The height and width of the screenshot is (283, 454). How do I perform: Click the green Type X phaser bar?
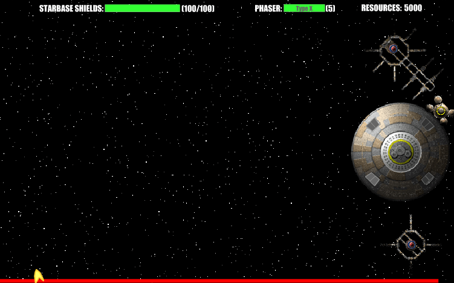pos(304,8)
